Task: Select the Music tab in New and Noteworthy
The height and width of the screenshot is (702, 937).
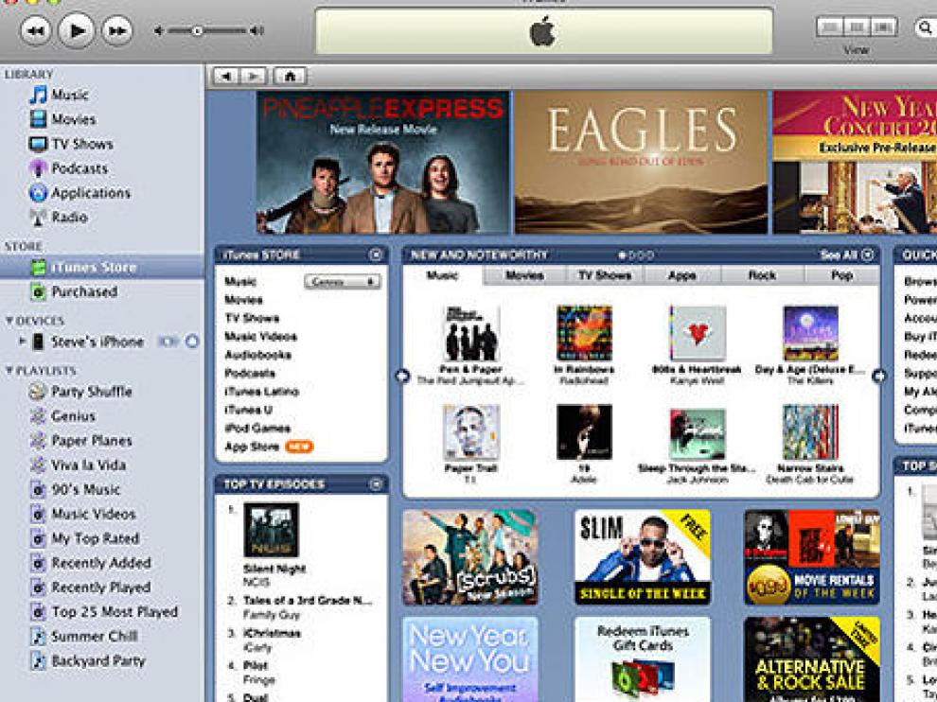Action: tap(443, 275)
